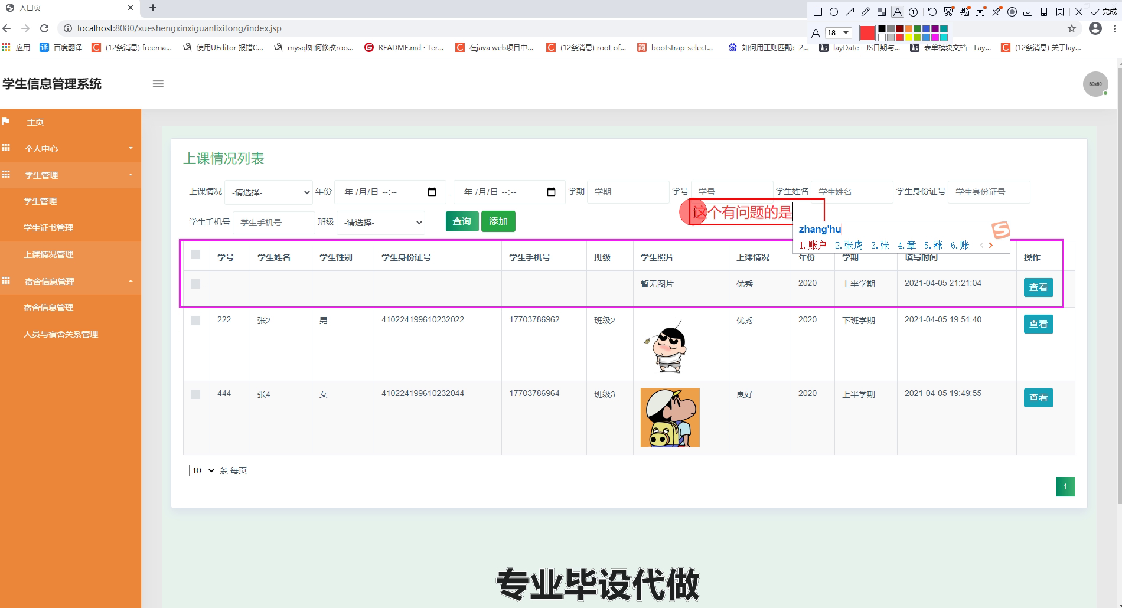Pick the magenta color swatch
Viewport: 1122px width, 608px height.
pos(935,37)
